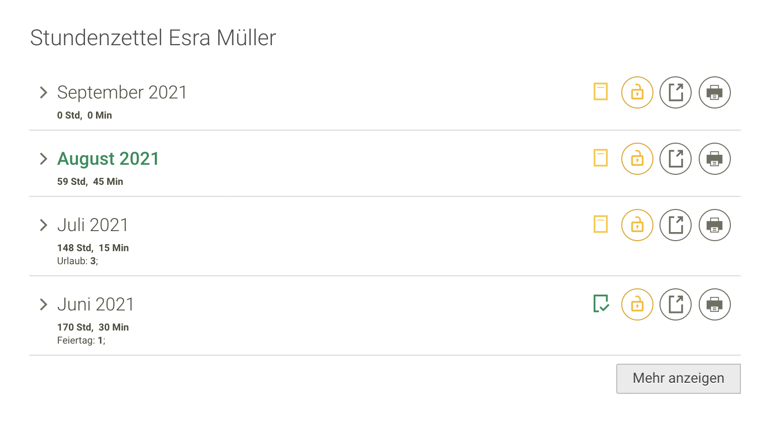757x428 pixels.
Task: Expand the September 2021 entry
Action: pyautogui.click(x=43, y=92)
